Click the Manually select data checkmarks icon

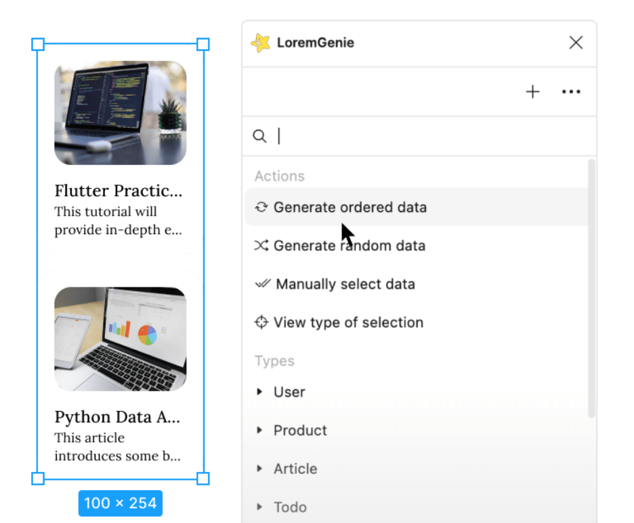263,284
